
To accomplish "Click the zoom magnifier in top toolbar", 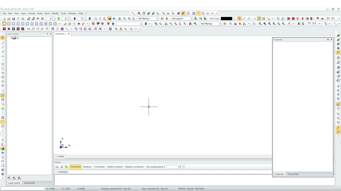I will 139,13.
